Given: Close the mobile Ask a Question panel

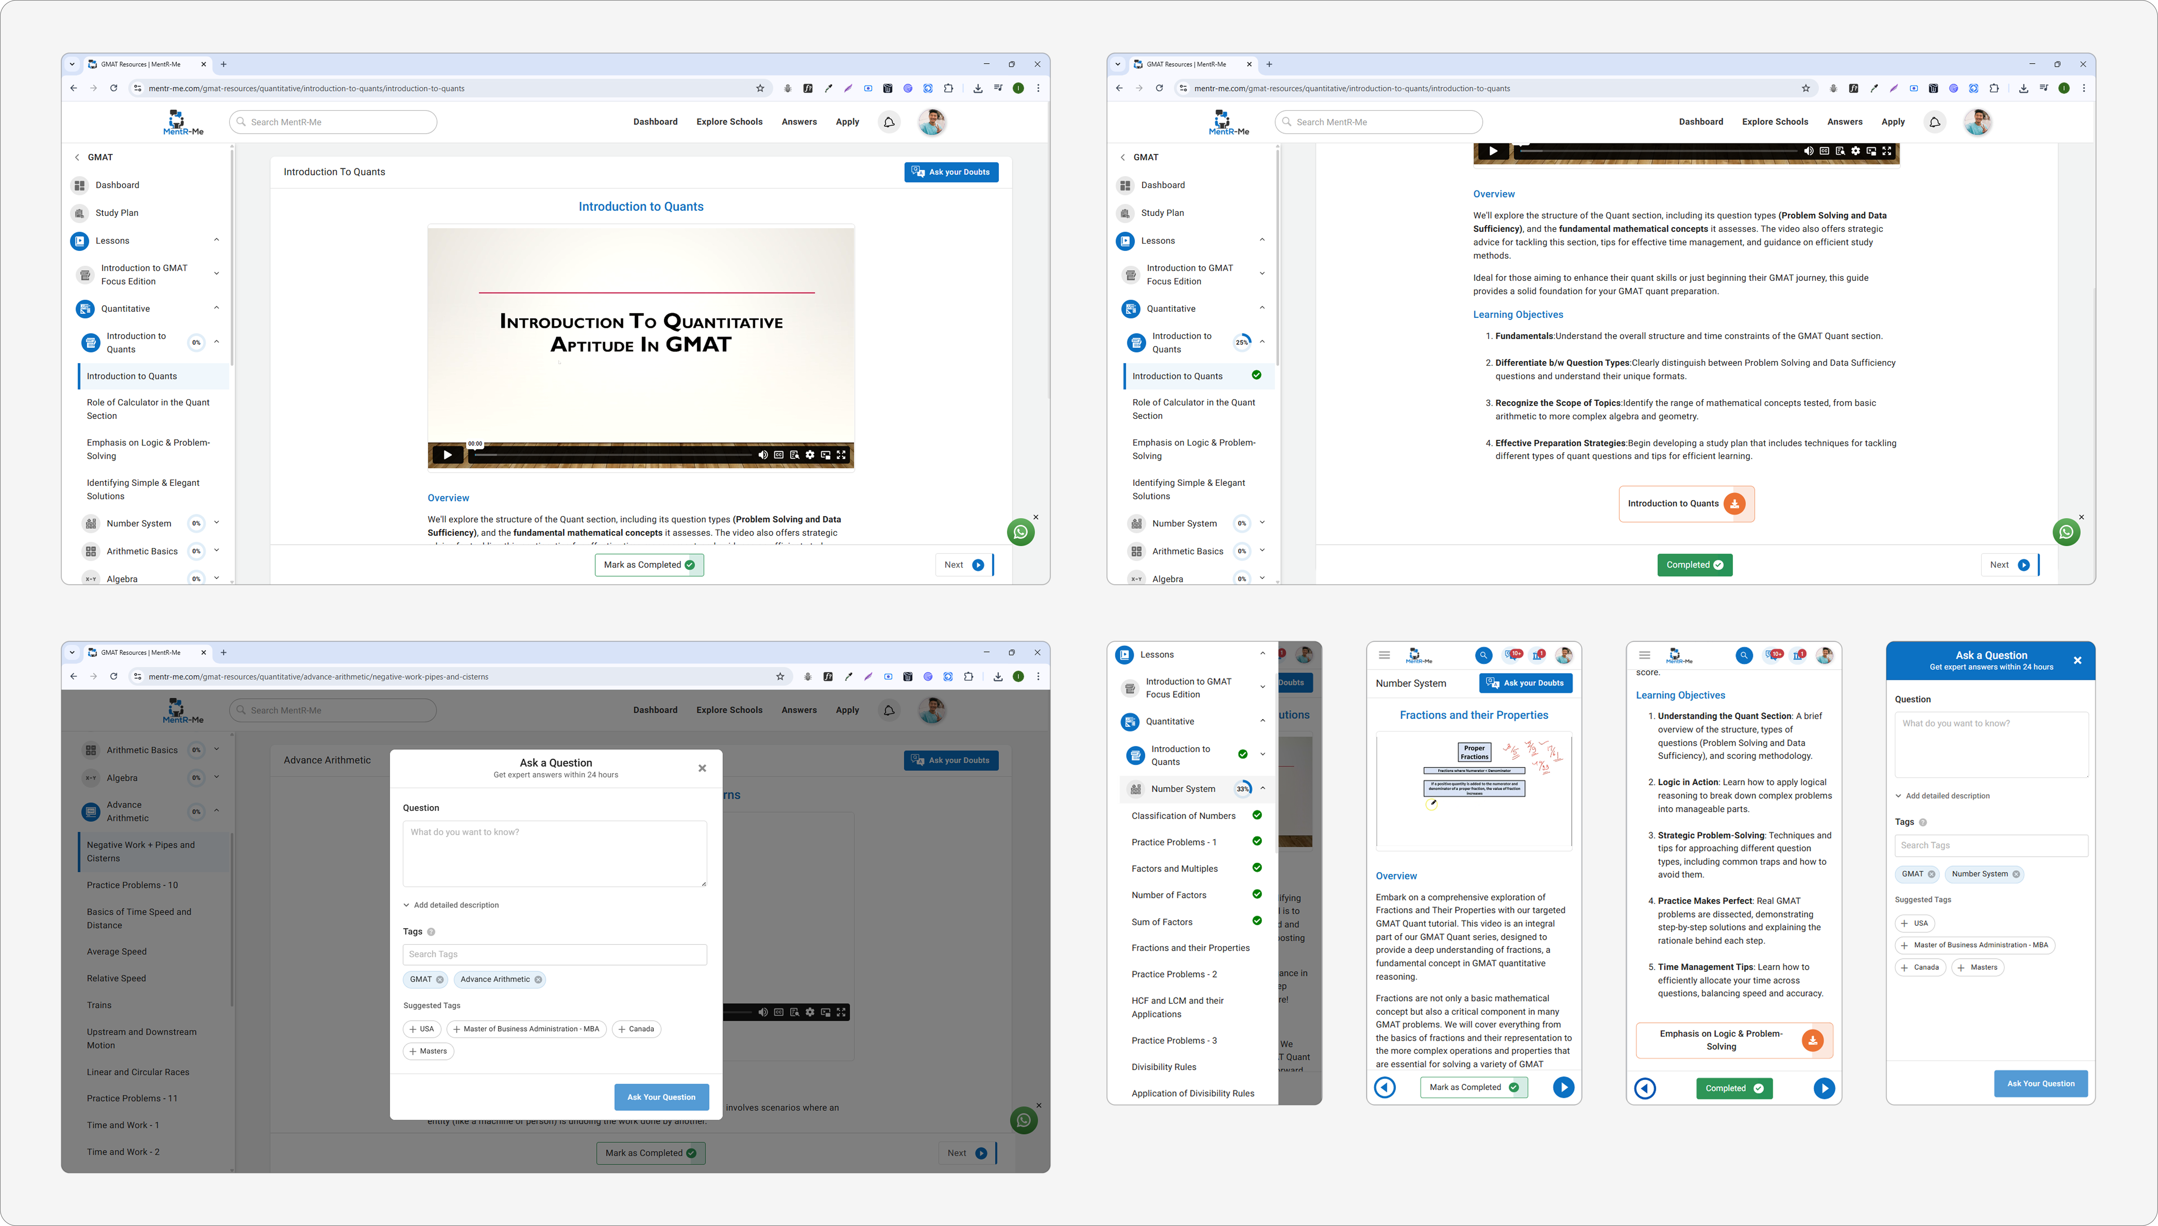Looking at the screenshot, I should [x=2077, y=660].
